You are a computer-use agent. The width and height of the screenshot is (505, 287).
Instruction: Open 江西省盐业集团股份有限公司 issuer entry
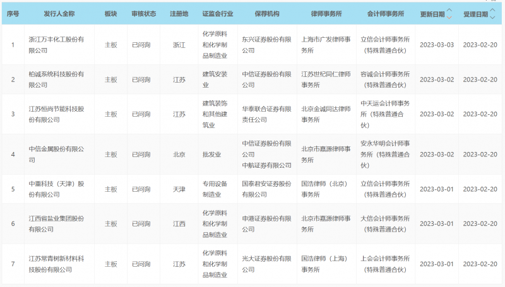57,224
